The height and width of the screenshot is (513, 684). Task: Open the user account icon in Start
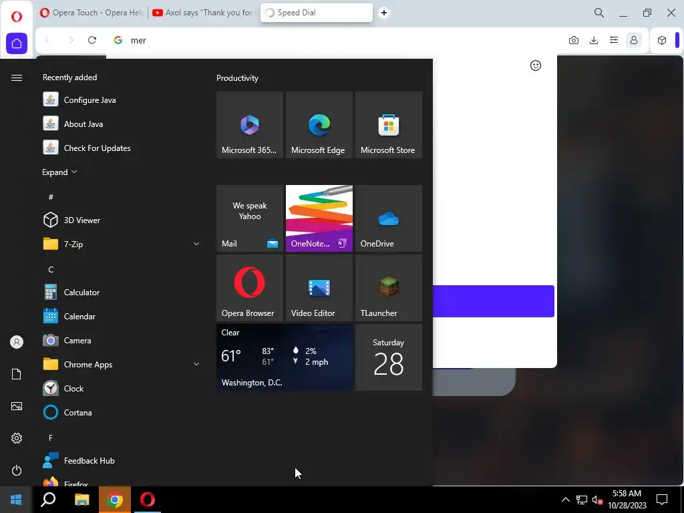[x=17, y=342]
